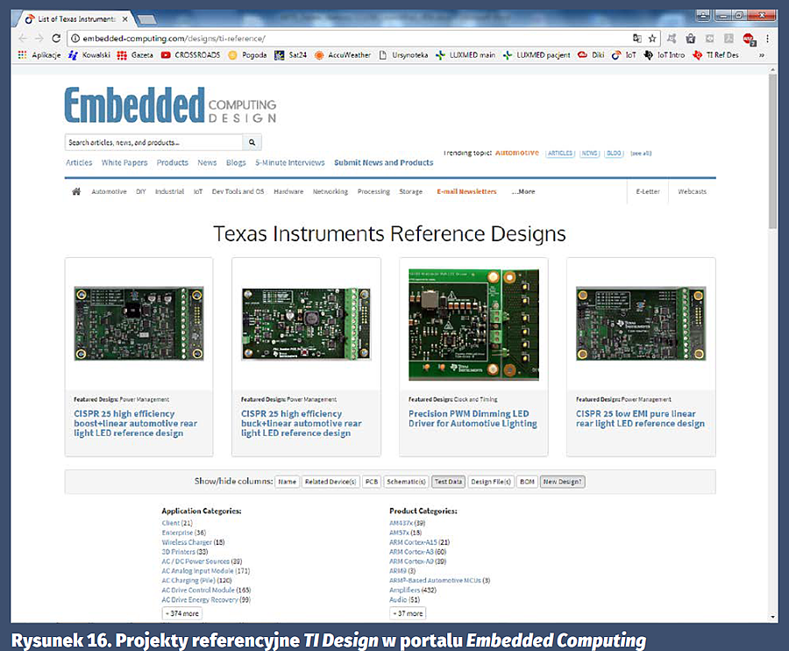Image resolution: width=789 pixels, height=651 pixels.
Task: Open the '...More' navigation dropdown
Action: coord(523,191)
